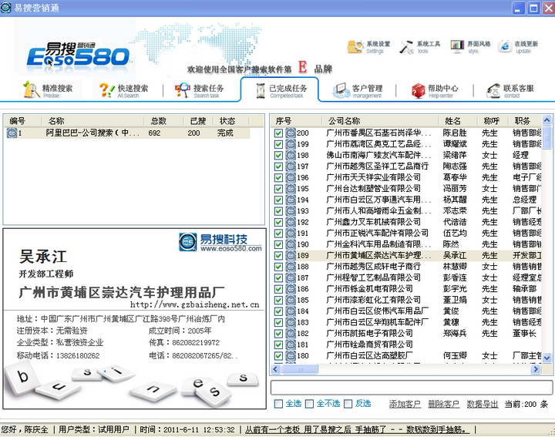Open 联系客服 contact tab
The width and height of the screenshot is (555, 437).
pos(510,90)
